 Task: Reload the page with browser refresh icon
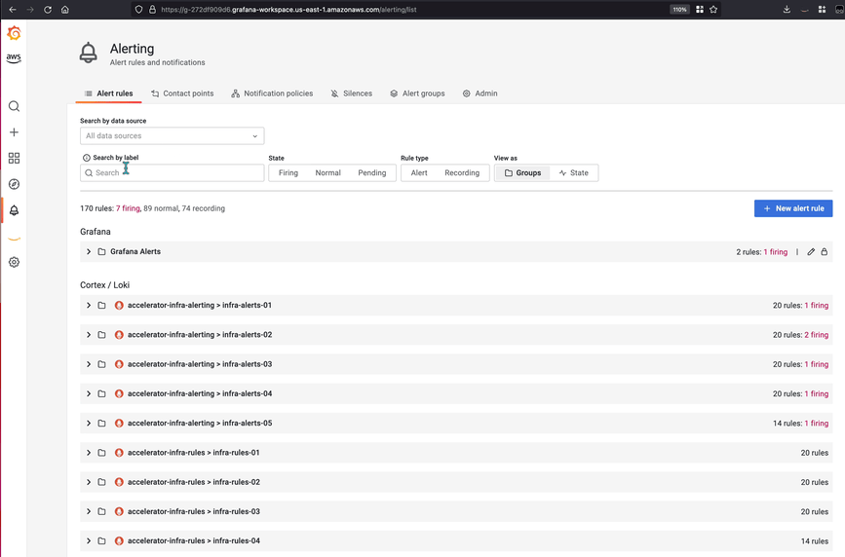48,9
